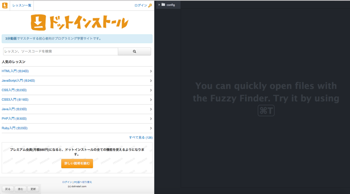Click the ログイン link in header
This screenshot has height=194, width=350.
click(140, 5)
